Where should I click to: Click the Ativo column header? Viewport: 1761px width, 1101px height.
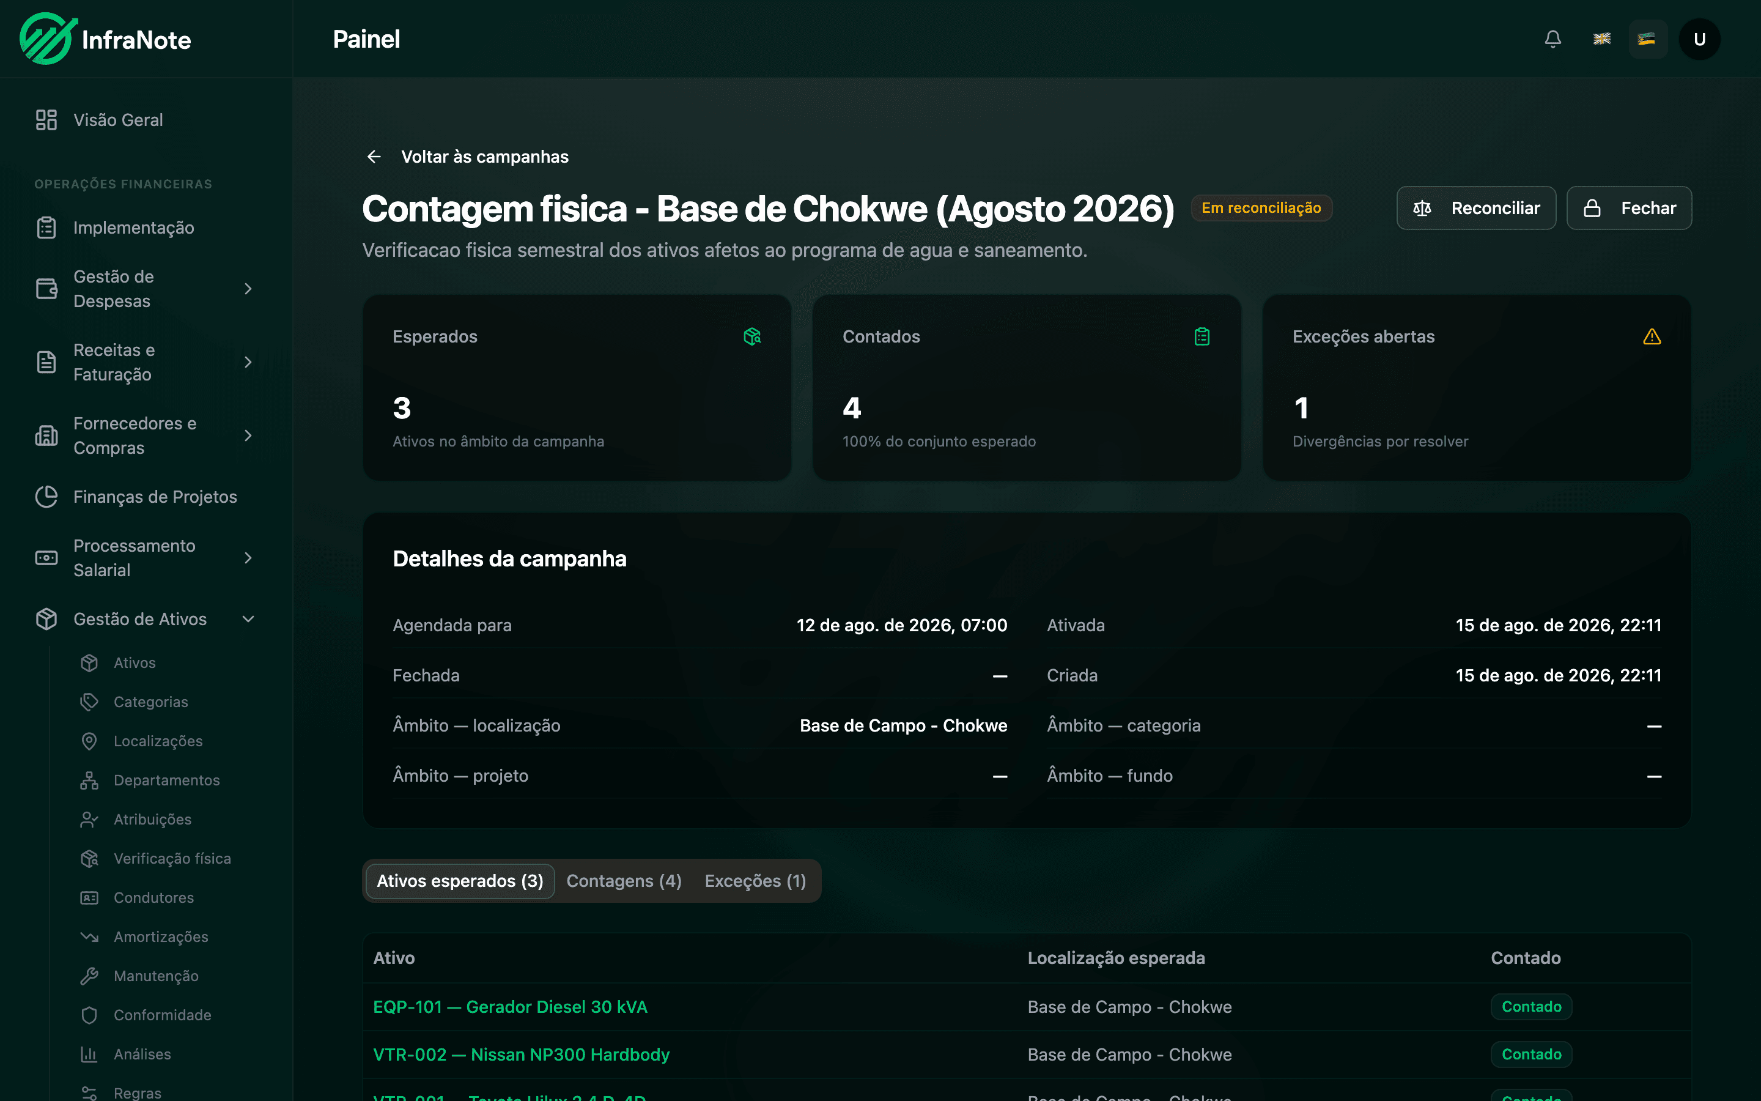394,957
